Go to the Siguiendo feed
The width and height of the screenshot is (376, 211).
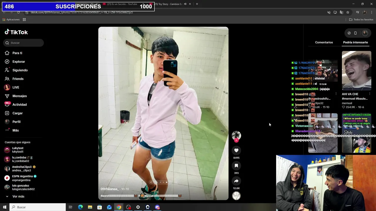(16, 70)
